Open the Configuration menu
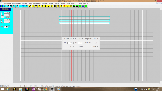Screen dimensions: 162x91 tap(37, 3)
